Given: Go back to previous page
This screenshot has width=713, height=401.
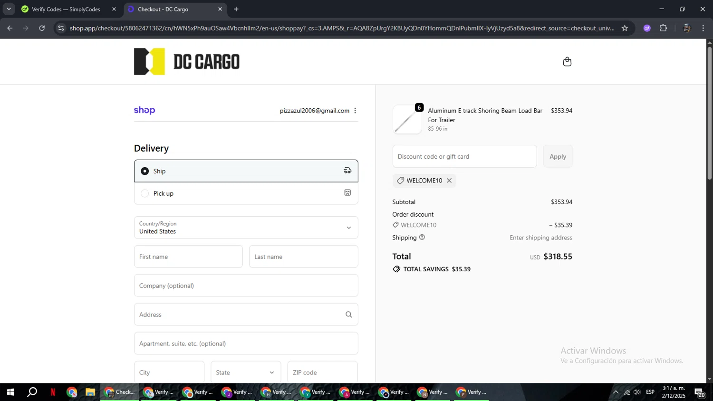Looking at the screenshot, I should click(10, 28).
